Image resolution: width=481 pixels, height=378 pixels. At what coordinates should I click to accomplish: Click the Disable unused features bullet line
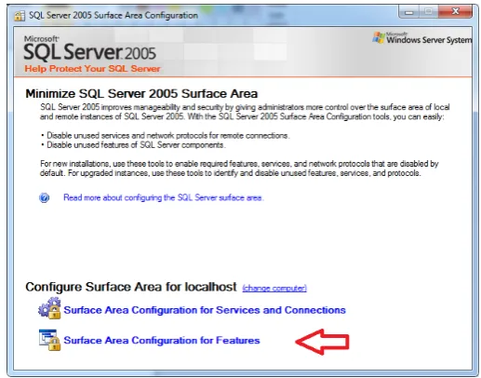tap(133, 145)
